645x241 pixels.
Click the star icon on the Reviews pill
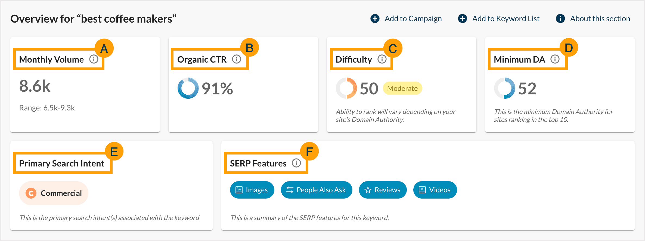(x=368, y=190)
